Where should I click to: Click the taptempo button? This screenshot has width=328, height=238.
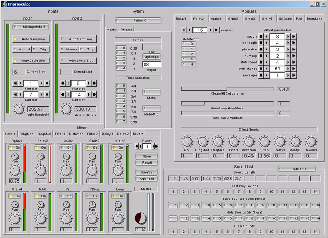[152, 57]
